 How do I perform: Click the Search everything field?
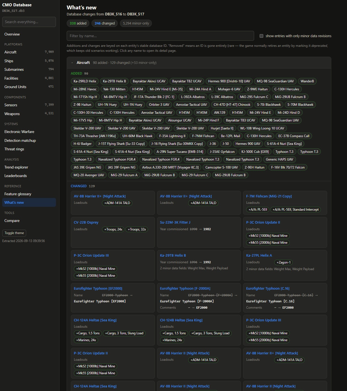click(x=29, y=22)
